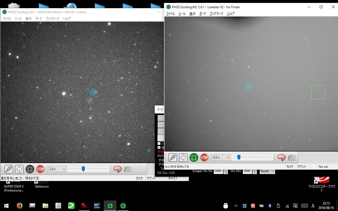
Task: Click the Mx RA spinner arrows
Action: point(225,171)
